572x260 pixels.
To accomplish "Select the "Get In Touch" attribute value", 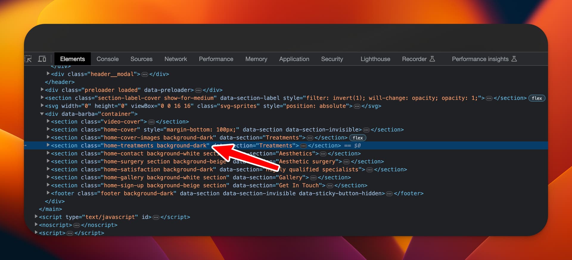I will tap(299, 185).
